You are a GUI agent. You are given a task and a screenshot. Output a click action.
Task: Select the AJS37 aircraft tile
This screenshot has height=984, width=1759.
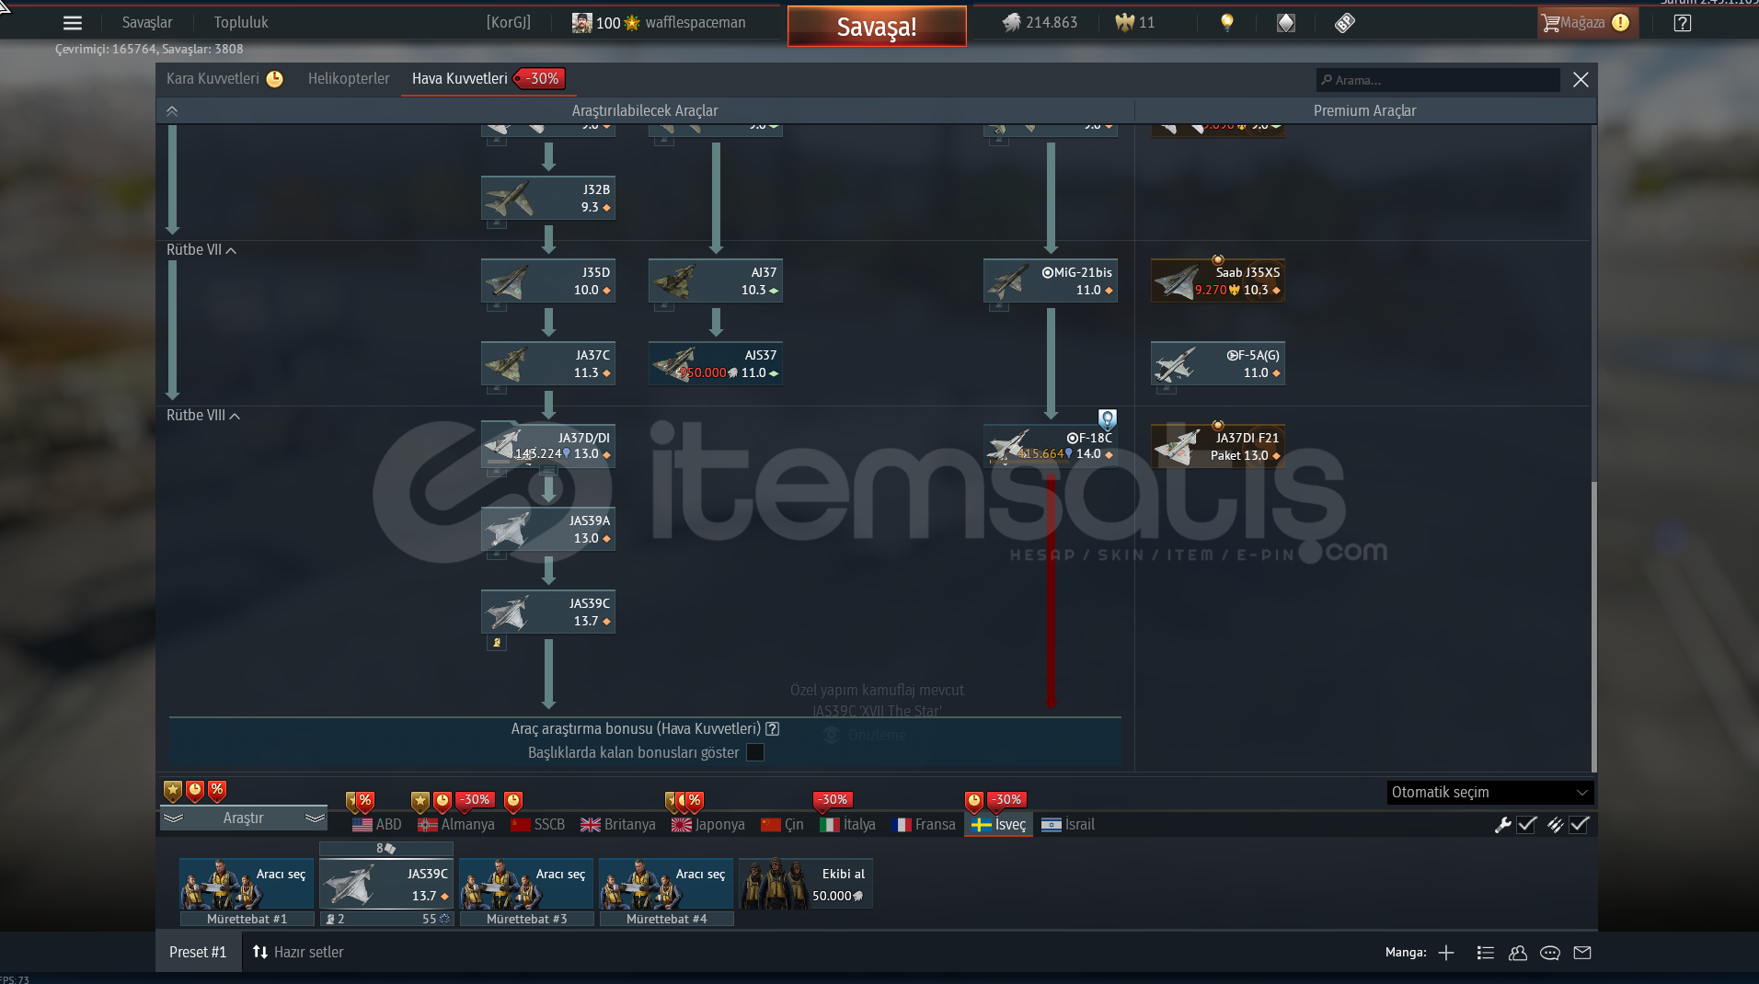(x=716, y=363)
